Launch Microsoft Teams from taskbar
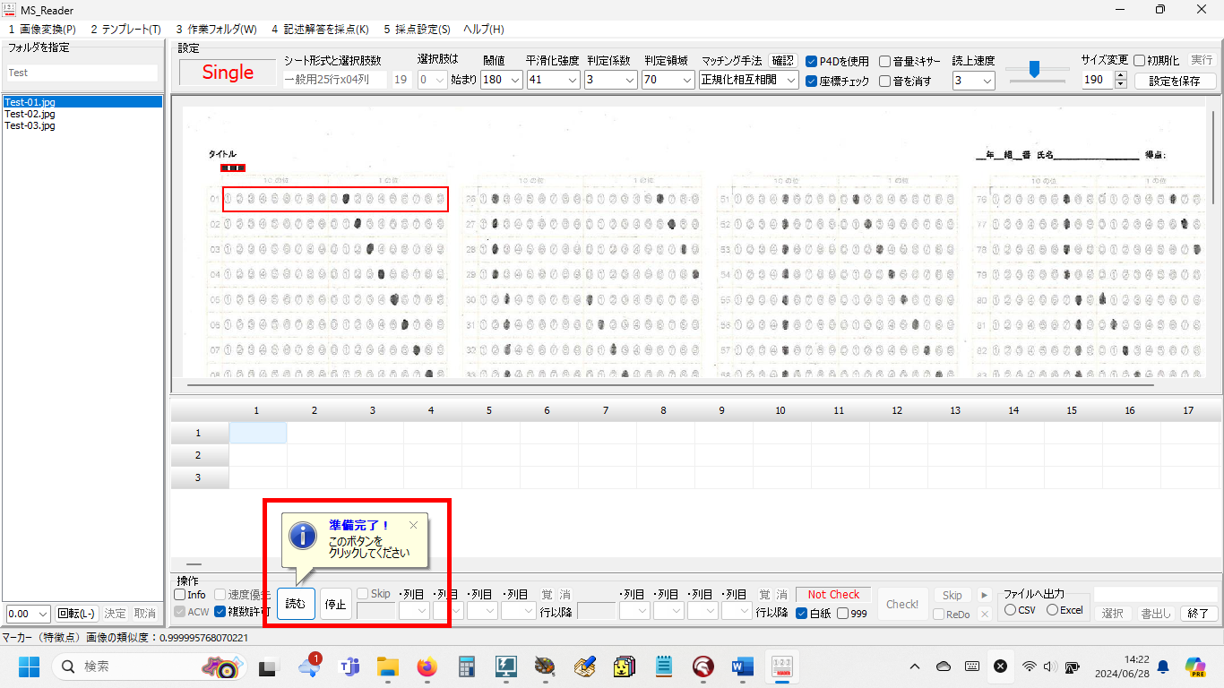1224x688 pixels. (349, 666)
